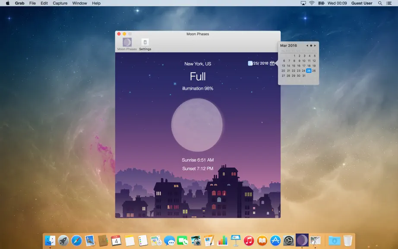Screen dimensions: 398x249
Task: Open the Window menu
Action: (79, 3)
